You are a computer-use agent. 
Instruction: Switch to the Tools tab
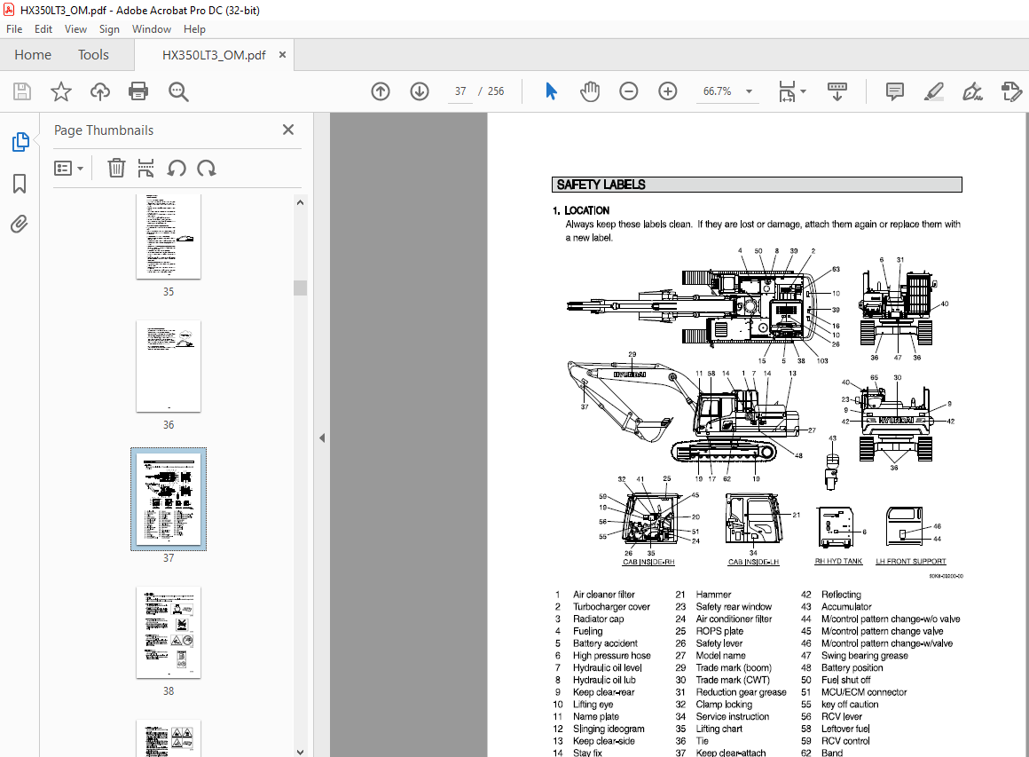click(93, 55)
